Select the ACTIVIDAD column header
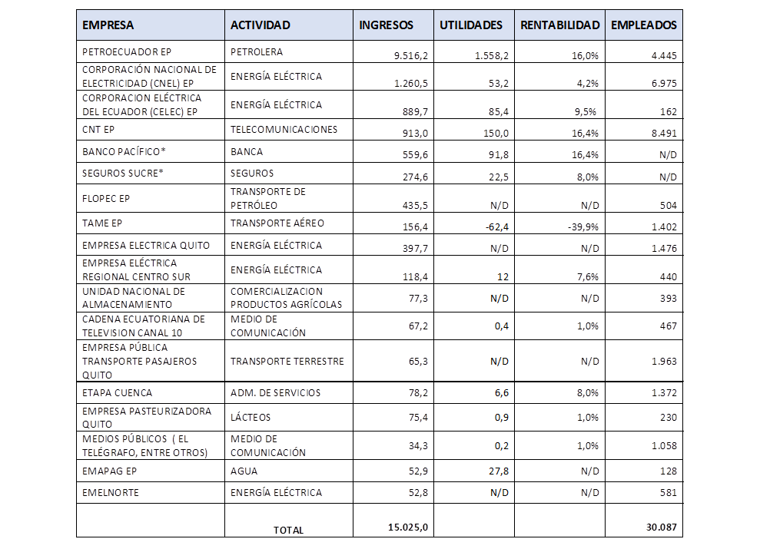 coord(288,25)
